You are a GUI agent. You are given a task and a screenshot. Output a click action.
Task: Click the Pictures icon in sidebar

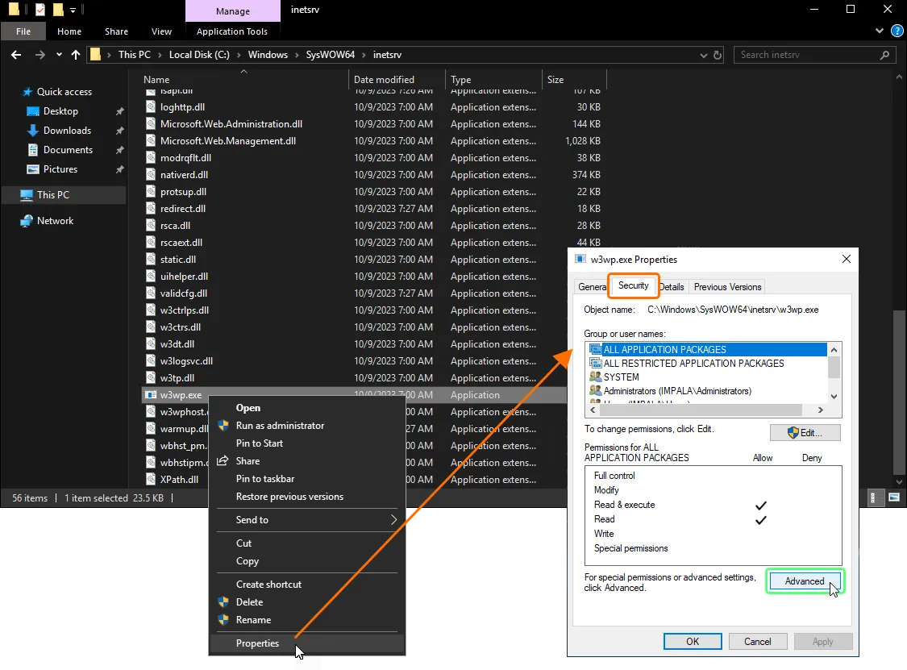(34, 169)
